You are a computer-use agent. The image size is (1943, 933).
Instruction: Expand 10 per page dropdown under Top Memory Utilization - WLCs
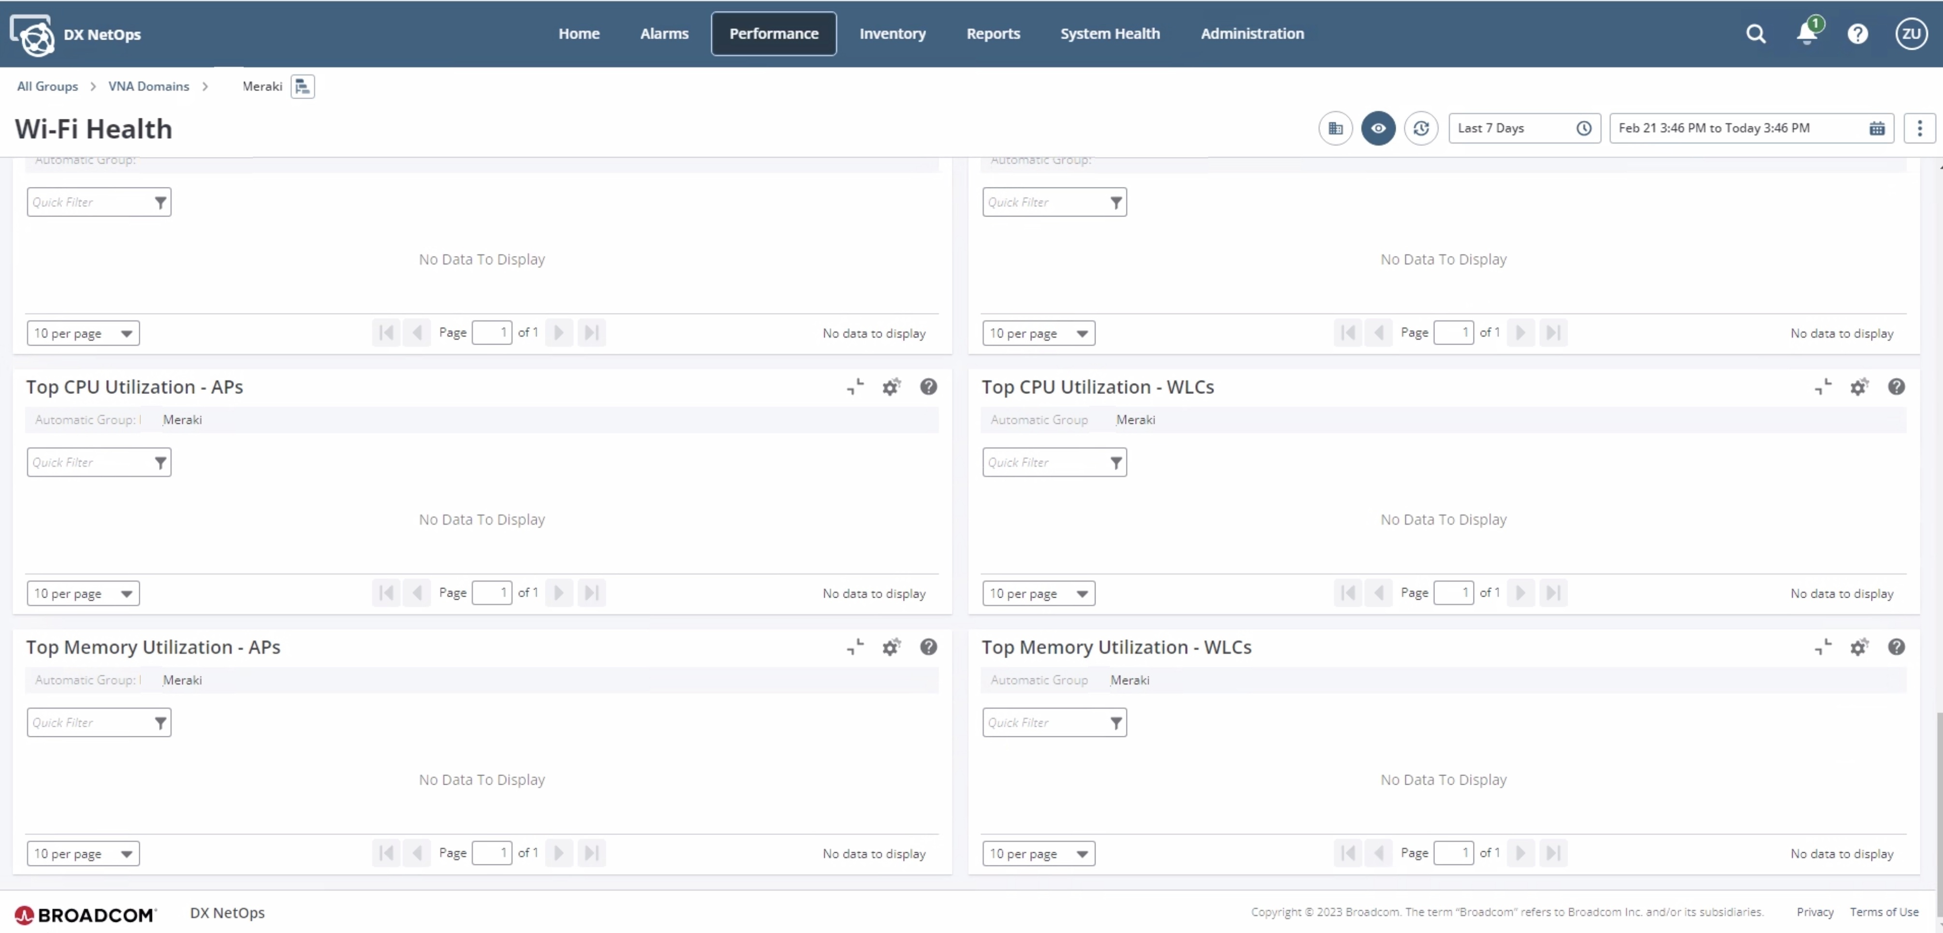[x=1038, y=853]
